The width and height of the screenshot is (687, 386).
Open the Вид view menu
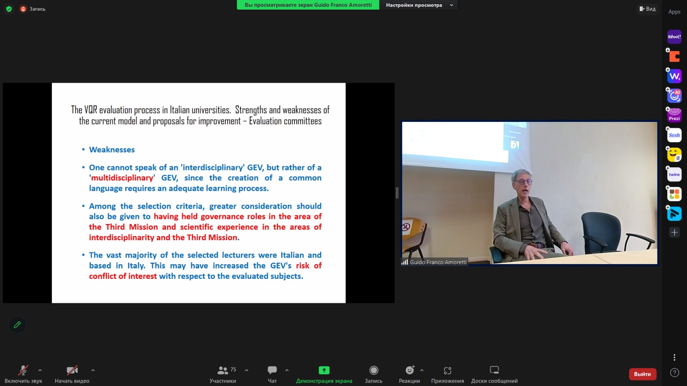[x=647, y=9]
